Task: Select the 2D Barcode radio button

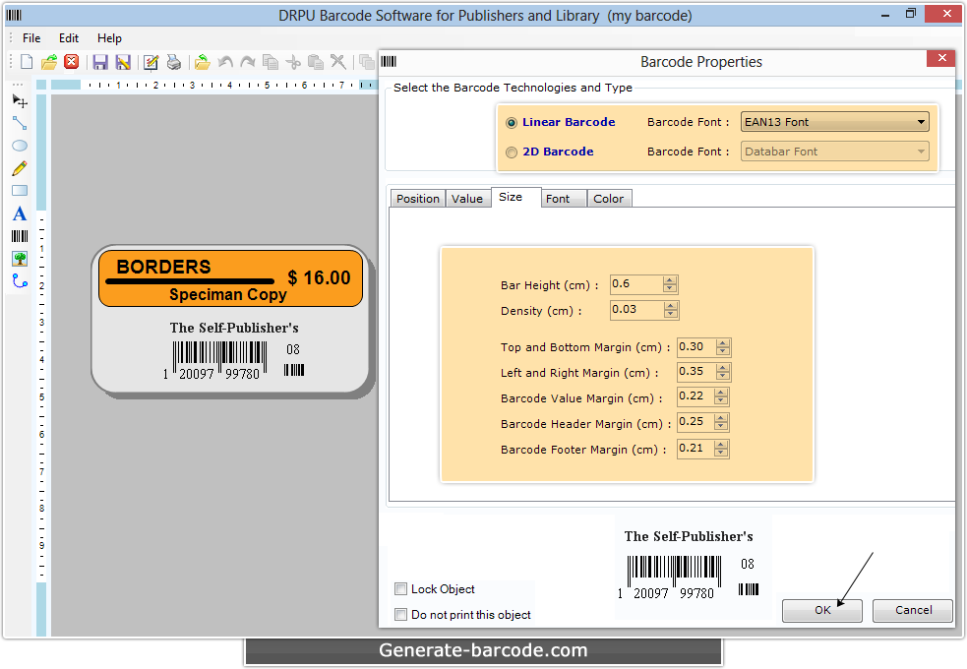Action: (512, 152)
